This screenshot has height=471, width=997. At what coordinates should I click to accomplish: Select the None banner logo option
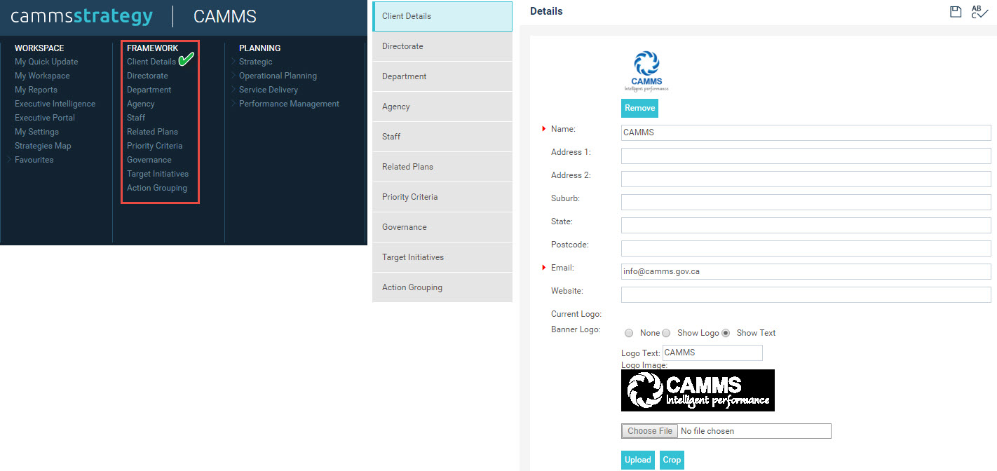(x=629, y=333)
